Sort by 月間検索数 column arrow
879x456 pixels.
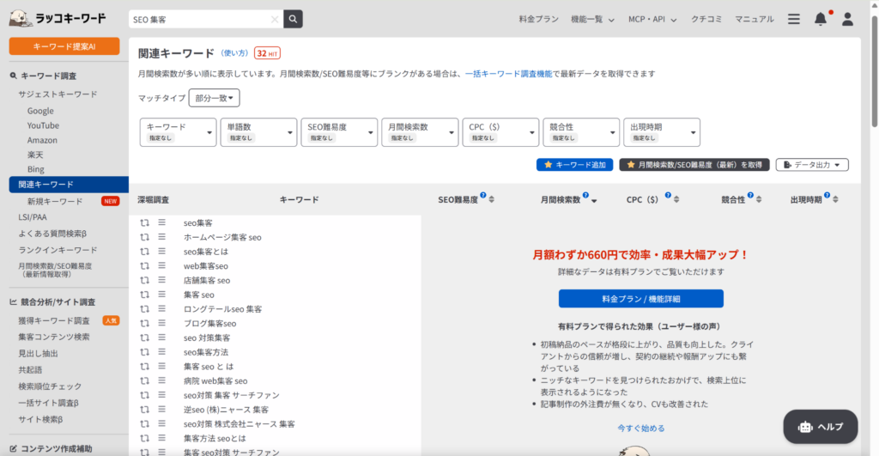tap(594, 201)
